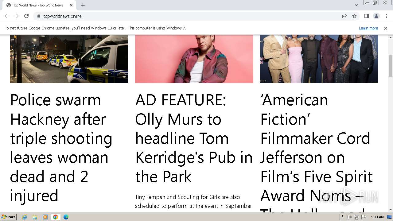Open the network status tray icon
This screenshot has width=393, height=221.
click(356, 217)
